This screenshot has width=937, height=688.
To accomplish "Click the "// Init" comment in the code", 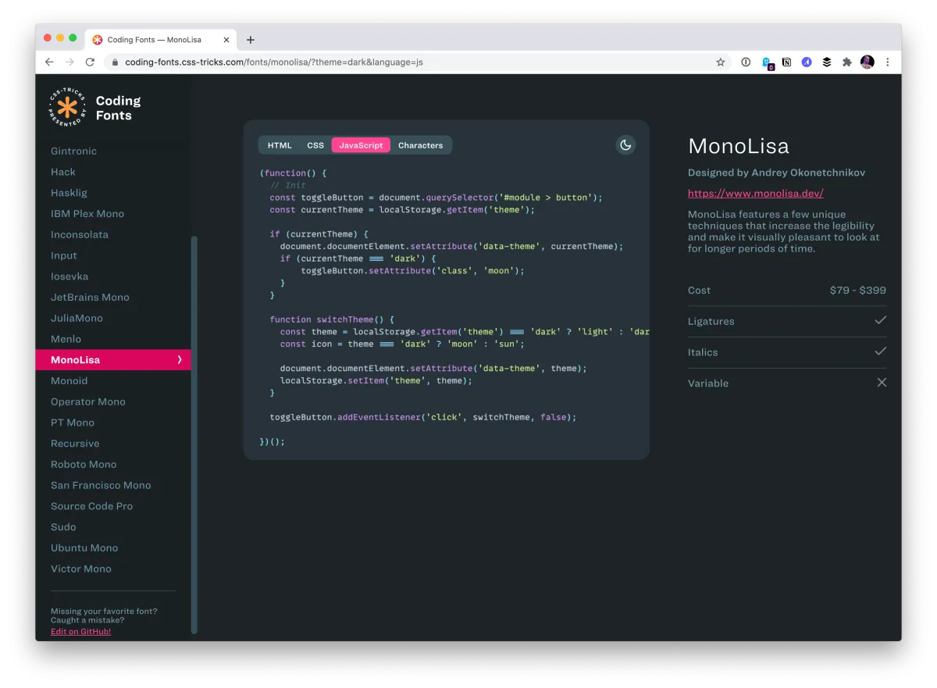I will click(x=288, y=185).
